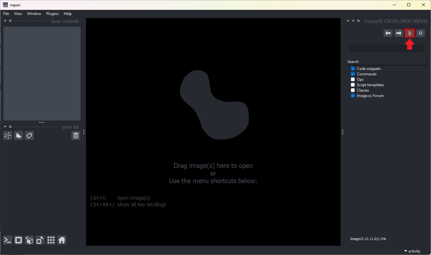Add a new points layer
Viewport: 431px width, 255px height.
[8, 136]
